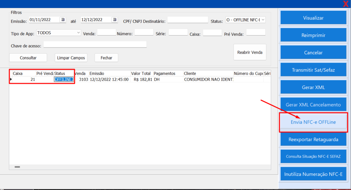351x190 pixels.
Task: Click the Chave de acesso field
Action: (x=95, y=44)
